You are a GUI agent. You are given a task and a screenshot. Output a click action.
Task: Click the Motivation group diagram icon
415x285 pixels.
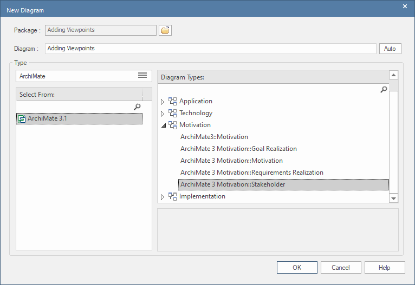(x=173, y=125)
